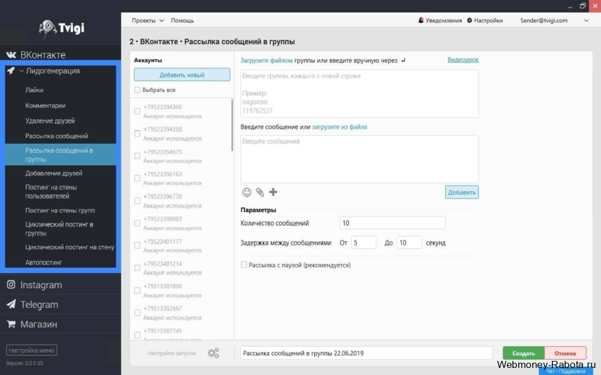Open the Проекты dropdown menu

click(x=147, y=21)
